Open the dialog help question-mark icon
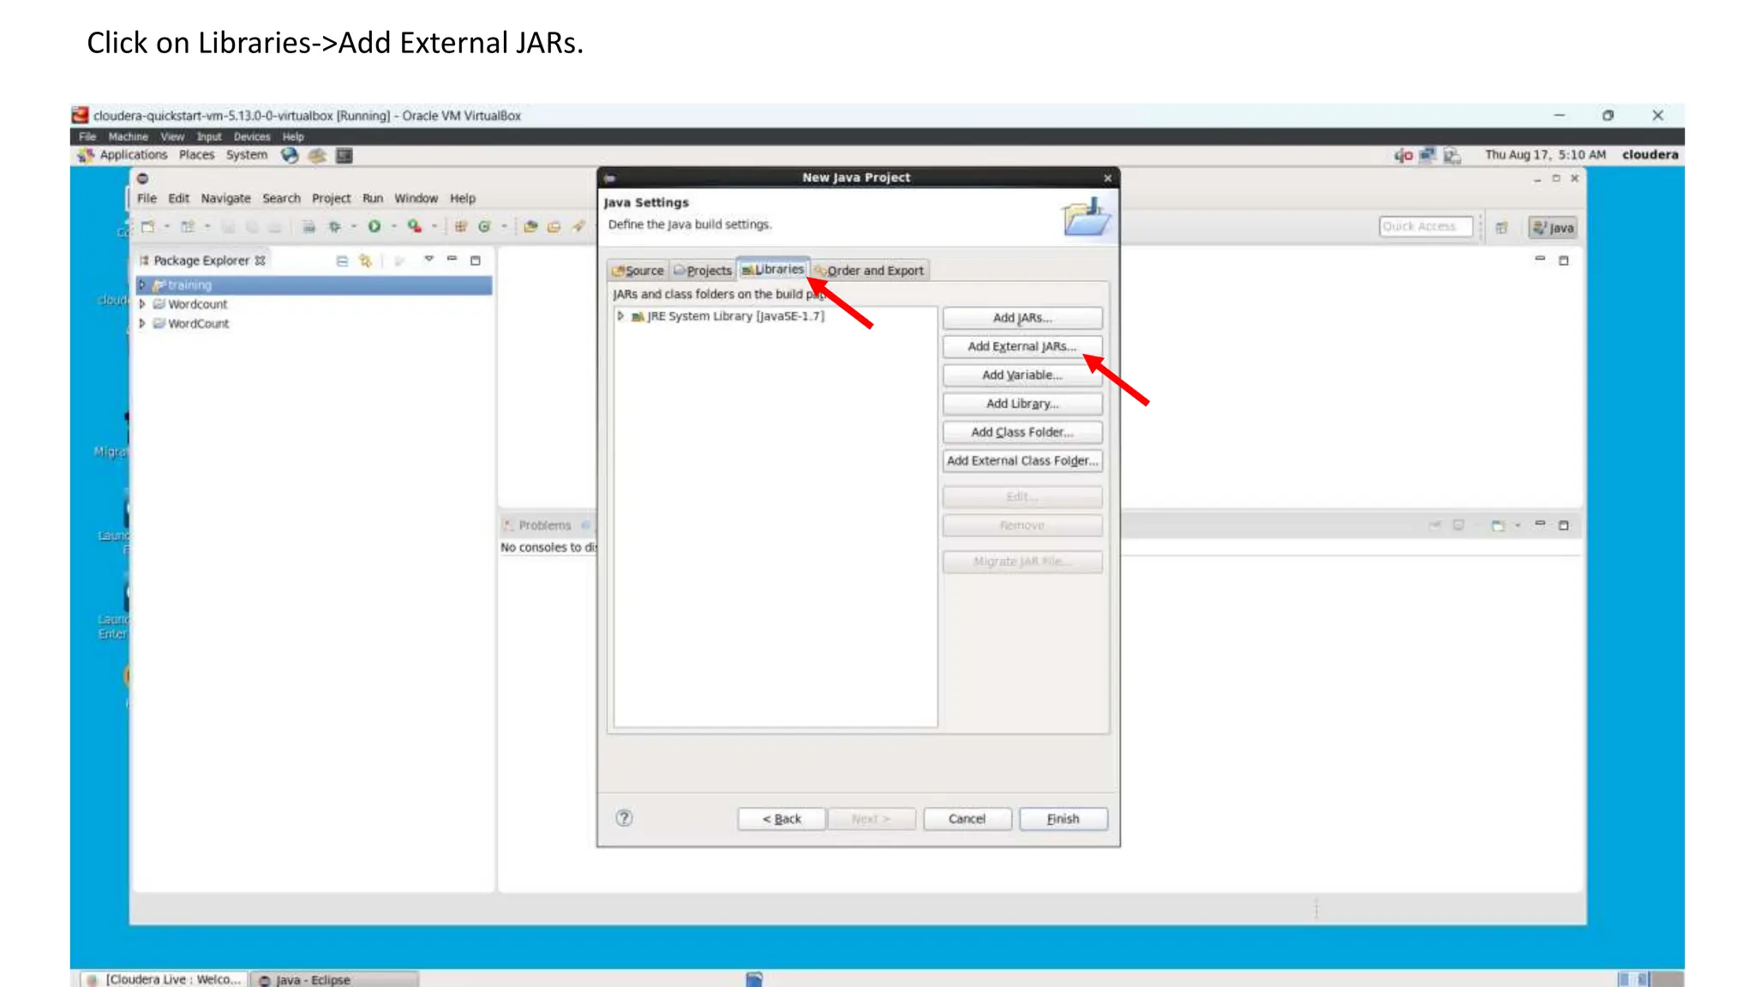The height and width of the screenshot is (987, 1755). pos(624,818)
